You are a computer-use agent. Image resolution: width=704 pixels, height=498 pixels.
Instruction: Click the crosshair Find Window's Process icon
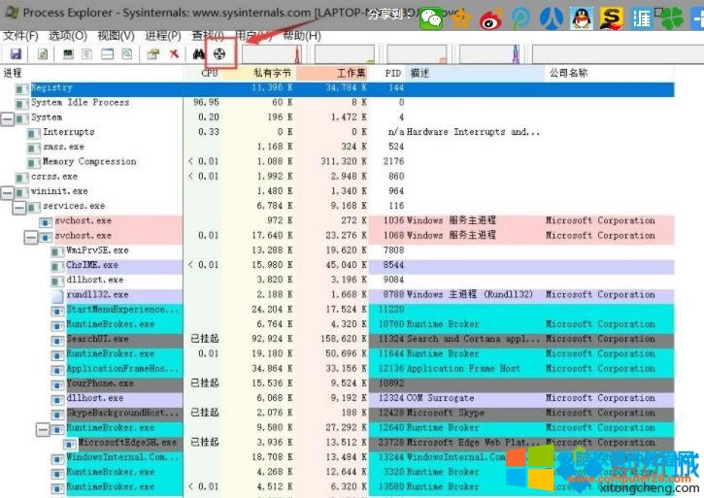tap(221, 54)
